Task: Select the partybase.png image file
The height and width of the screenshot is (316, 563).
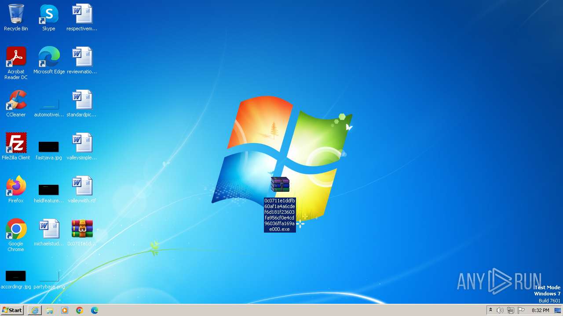Action: 49,279
